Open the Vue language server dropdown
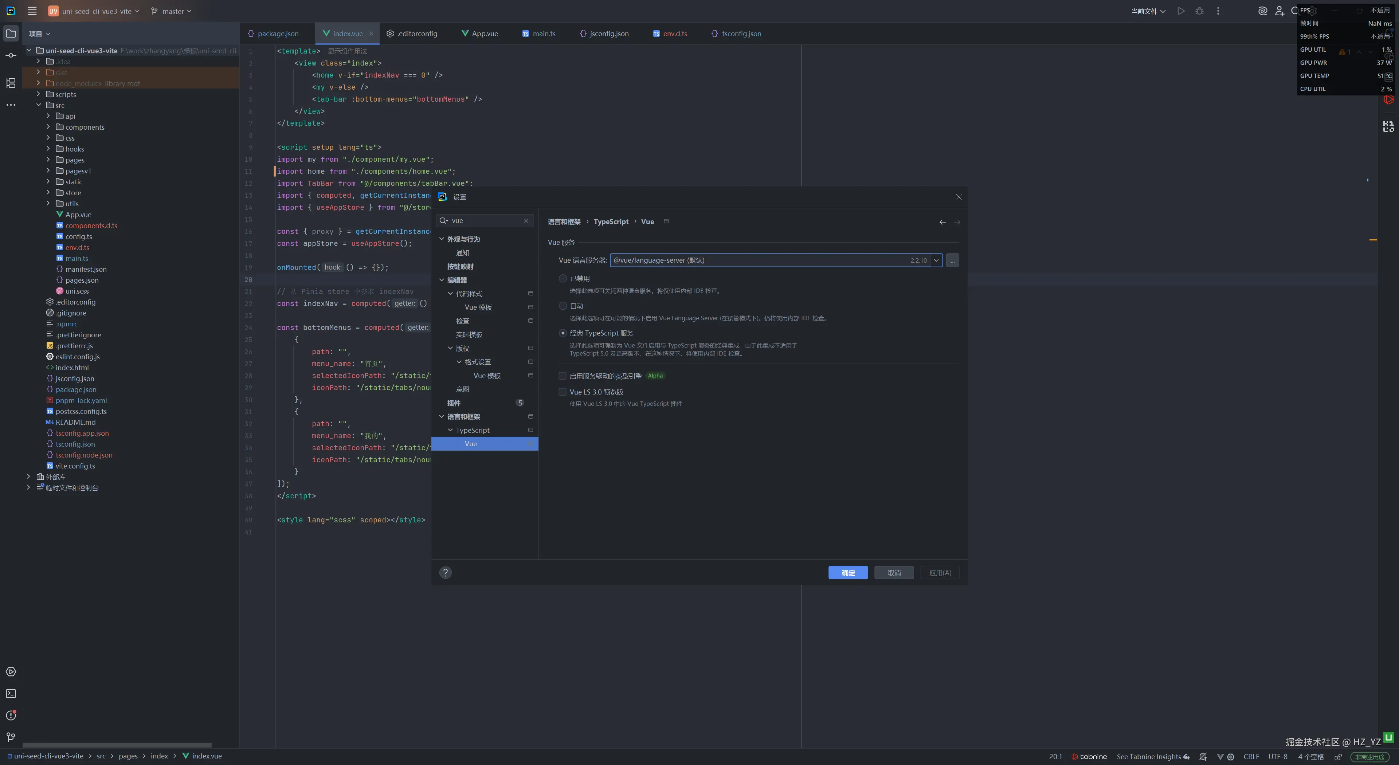Screen dimensions: 1399x765 (x=936, y=260)
